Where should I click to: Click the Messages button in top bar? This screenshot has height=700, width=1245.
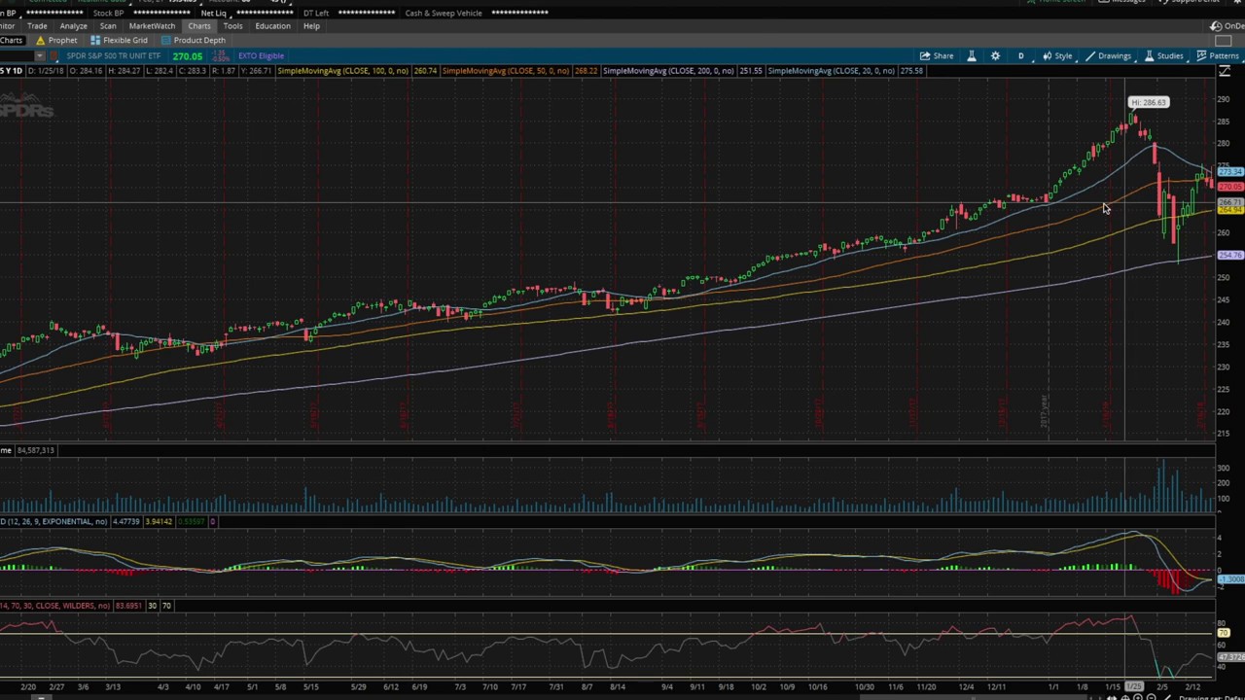(1122, 0)
